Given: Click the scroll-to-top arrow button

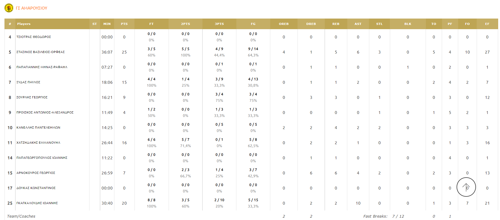Looking at the screenshot, I should pos(466,187).
